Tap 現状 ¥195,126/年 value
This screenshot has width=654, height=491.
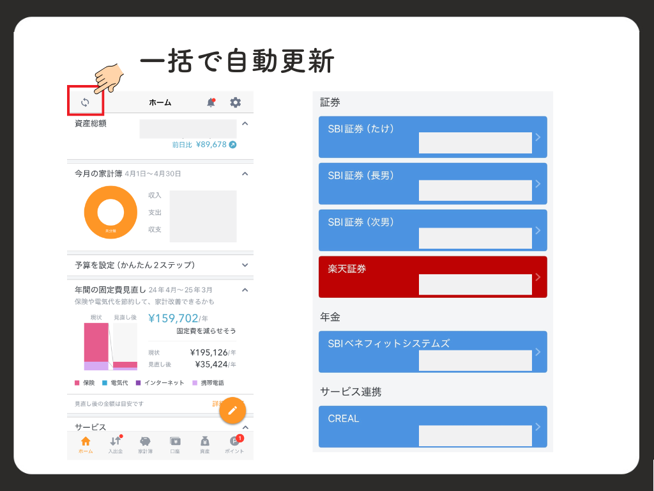213,352
